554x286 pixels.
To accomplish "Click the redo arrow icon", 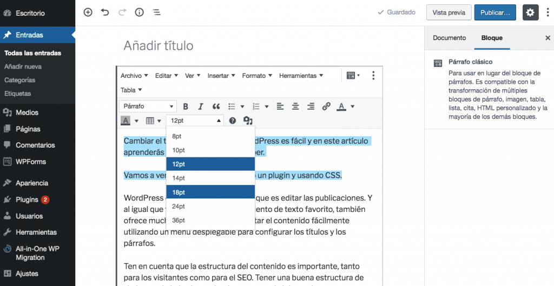I will point(122,12).
